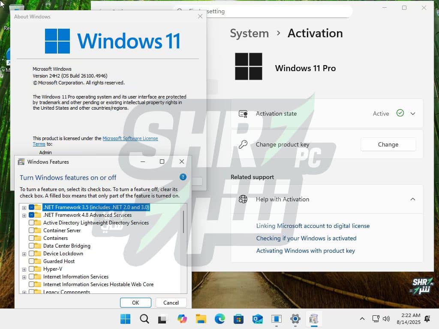Image resolution: width=439 pixels, height=329 pixels.
Task: Expand .NET Framework 3.5 tree node
Action: point(24,208)
